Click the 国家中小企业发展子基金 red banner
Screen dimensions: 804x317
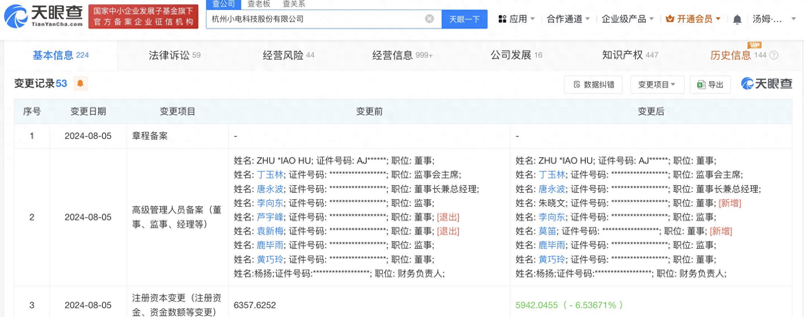tap(143, 16)
